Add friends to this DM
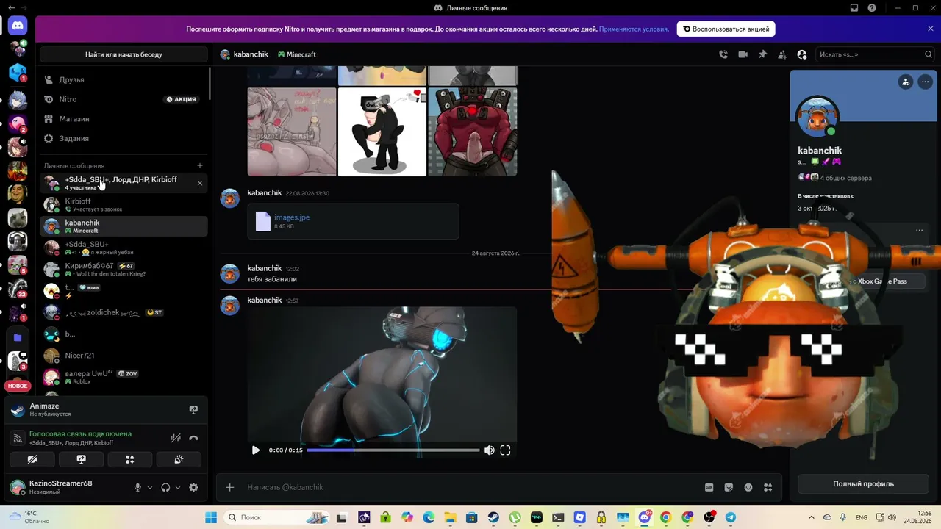 [x=782, y=54]
